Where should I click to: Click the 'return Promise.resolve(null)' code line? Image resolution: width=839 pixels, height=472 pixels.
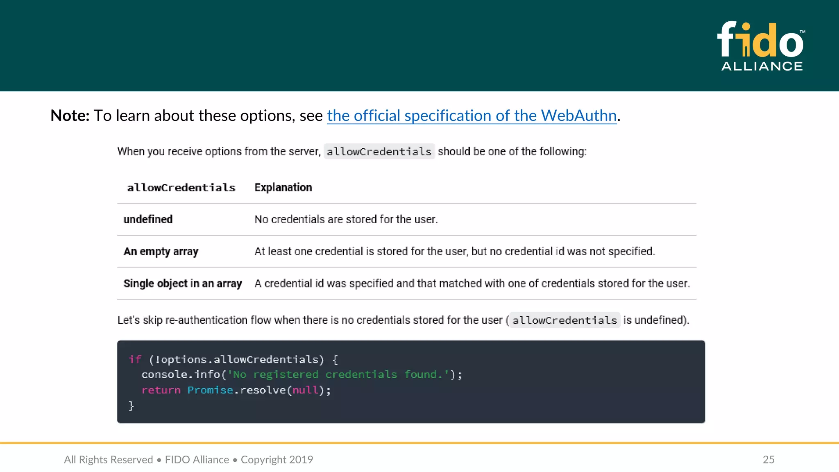[x=236, y=390]
